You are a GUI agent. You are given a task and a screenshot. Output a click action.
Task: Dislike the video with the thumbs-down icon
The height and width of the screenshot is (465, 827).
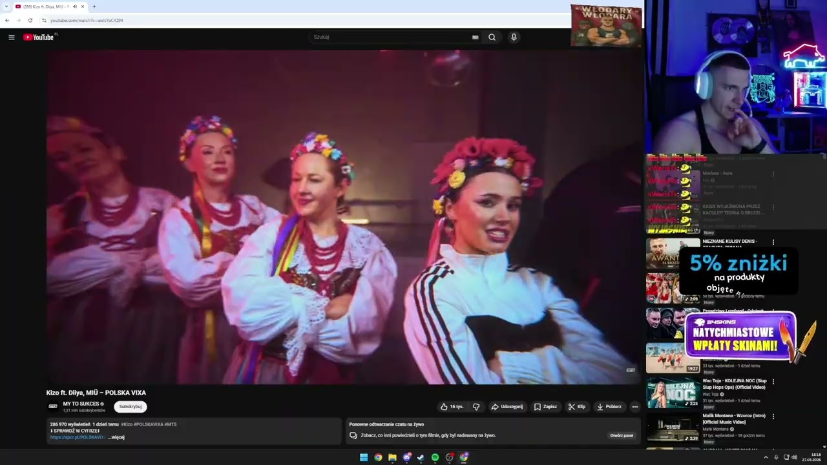pyautogui.click(x=476, y=407)
